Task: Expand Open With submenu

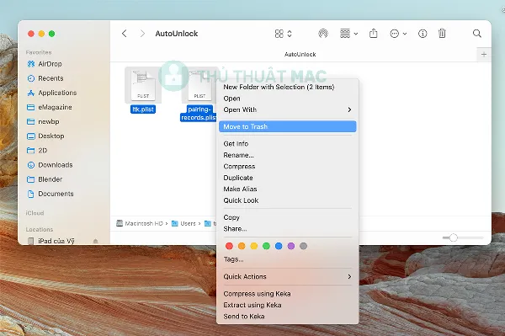Action: [x=287, y=109]
